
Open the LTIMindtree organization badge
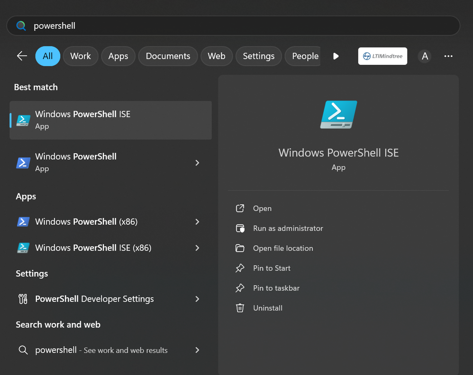pos(382,56)
